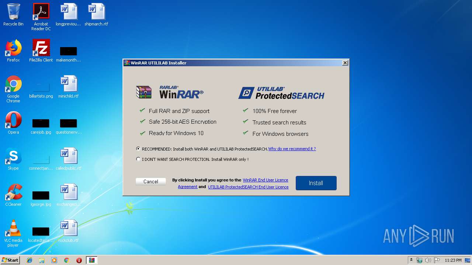Open Google Chrome desktop shortcut
The width and height of the screenshot is (472, 265).
pyautogui.click(x=13, y=89)
